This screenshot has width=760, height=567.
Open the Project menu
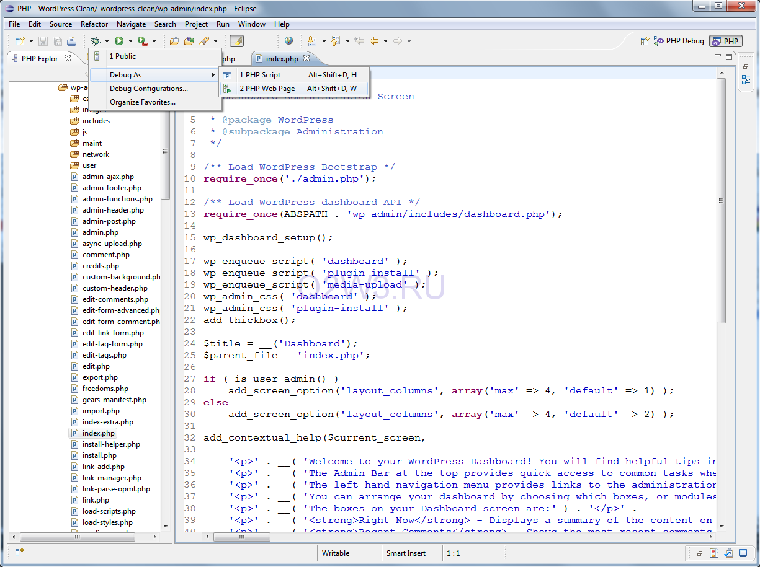tap(196, 24)
